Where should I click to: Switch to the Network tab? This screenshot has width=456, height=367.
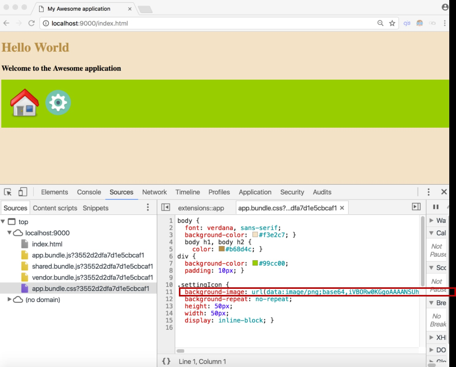click(154, 192)
